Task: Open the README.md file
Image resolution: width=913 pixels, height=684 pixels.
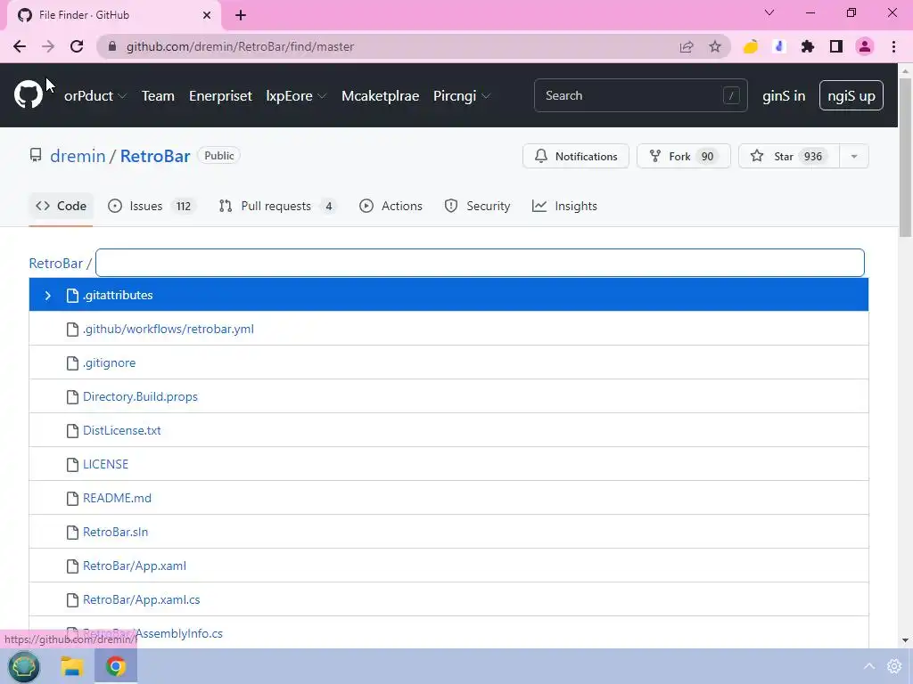Action: [x=117, y=498]
